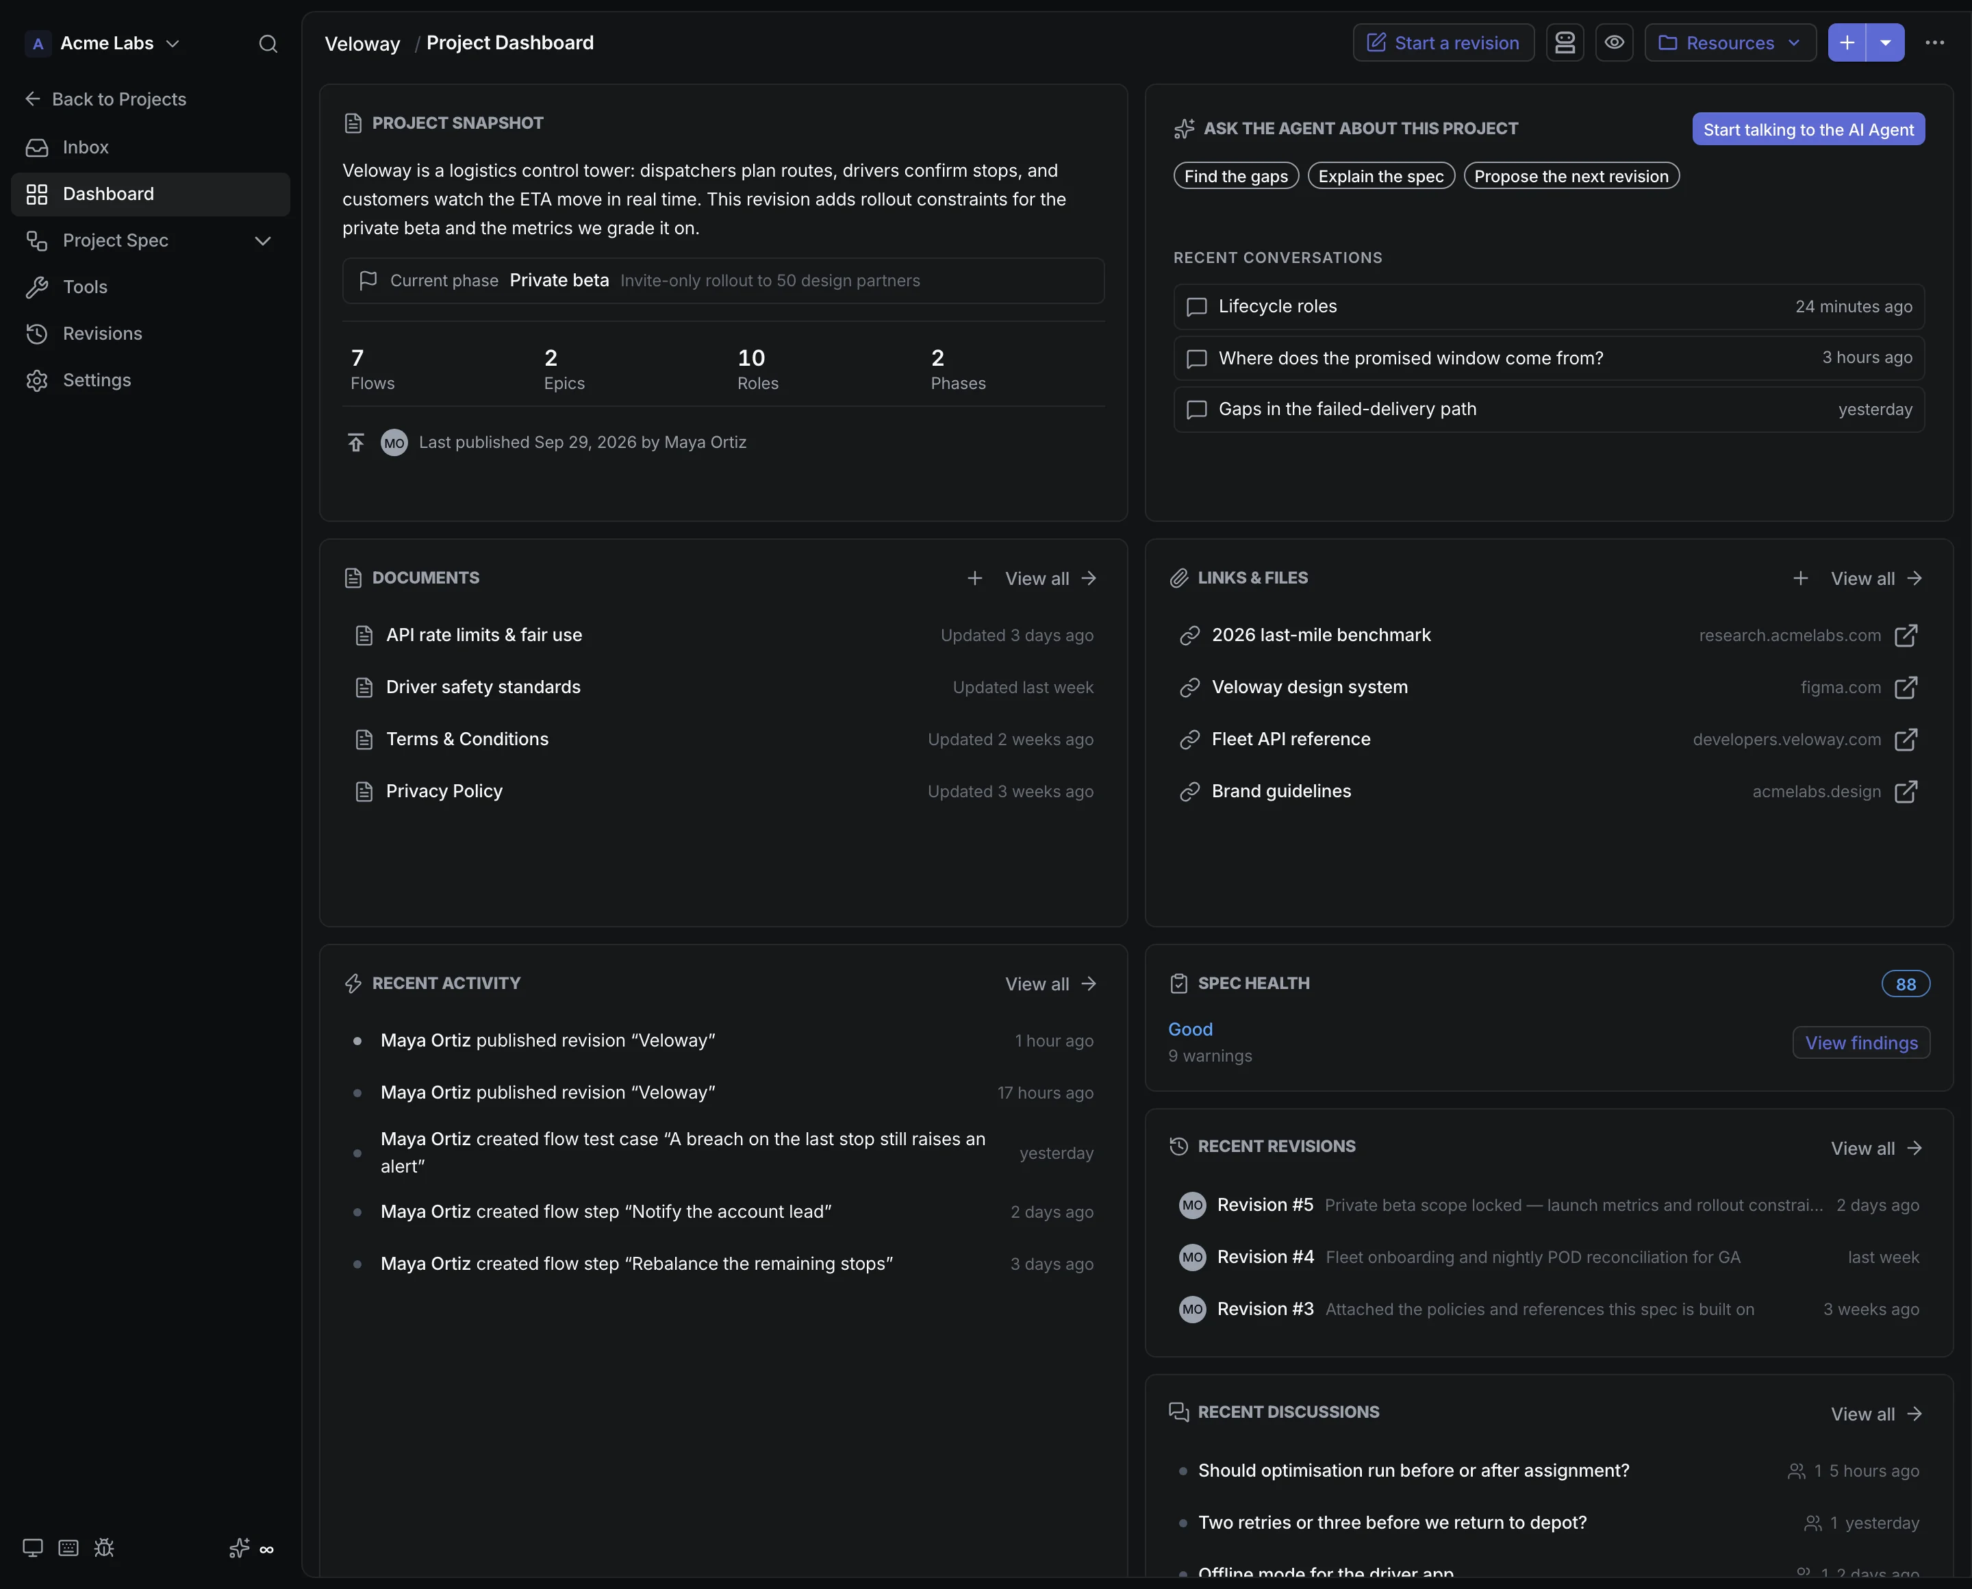Open Settings in sidebar

[150, 381]
